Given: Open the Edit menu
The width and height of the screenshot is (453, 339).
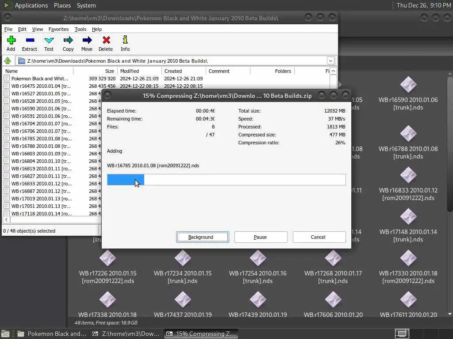Looking at the screenshot, I should 22,29.
